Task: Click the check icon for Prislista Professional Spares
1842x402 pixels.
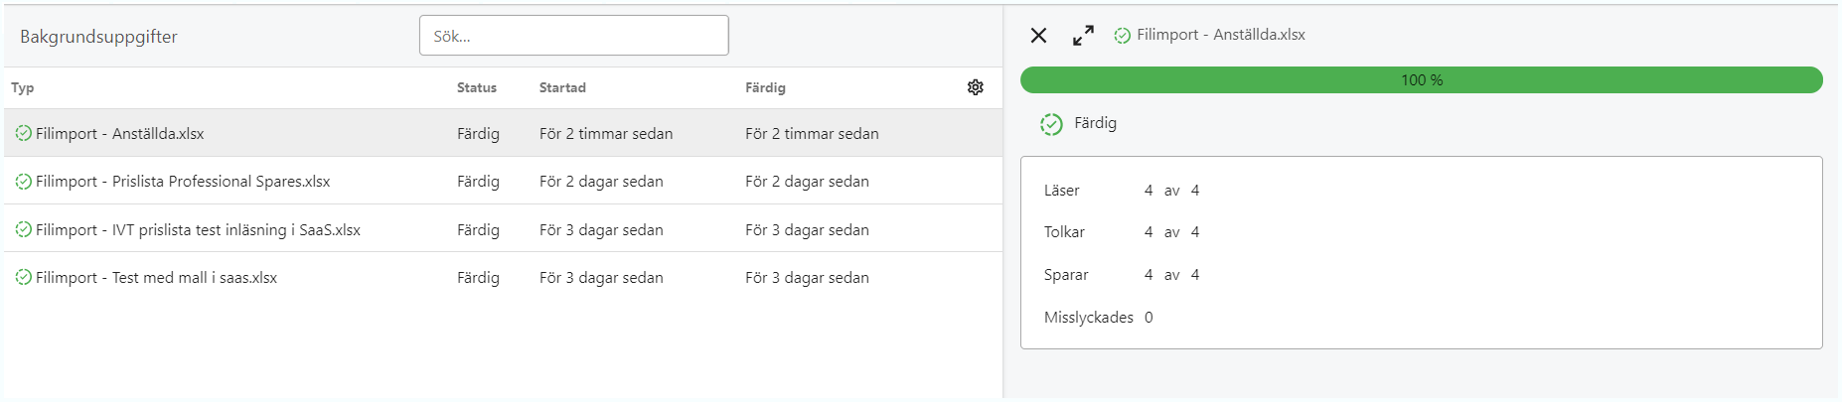Action: point(24,182)
